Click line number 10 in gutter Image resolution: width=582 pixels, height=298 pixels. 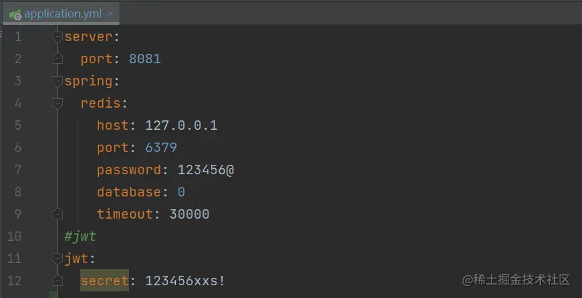click(x=14, y=236)
